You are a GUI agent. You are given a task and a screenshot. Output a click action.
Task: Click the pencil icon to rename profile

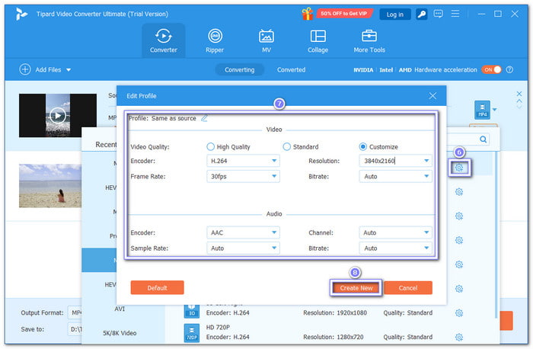[x=203, y=118]
